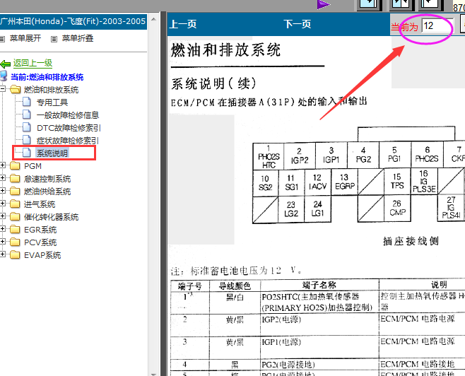Screen dimensions: 465x376
Task: Click the document icon next to 系统说明
Action: click(27, 153)
